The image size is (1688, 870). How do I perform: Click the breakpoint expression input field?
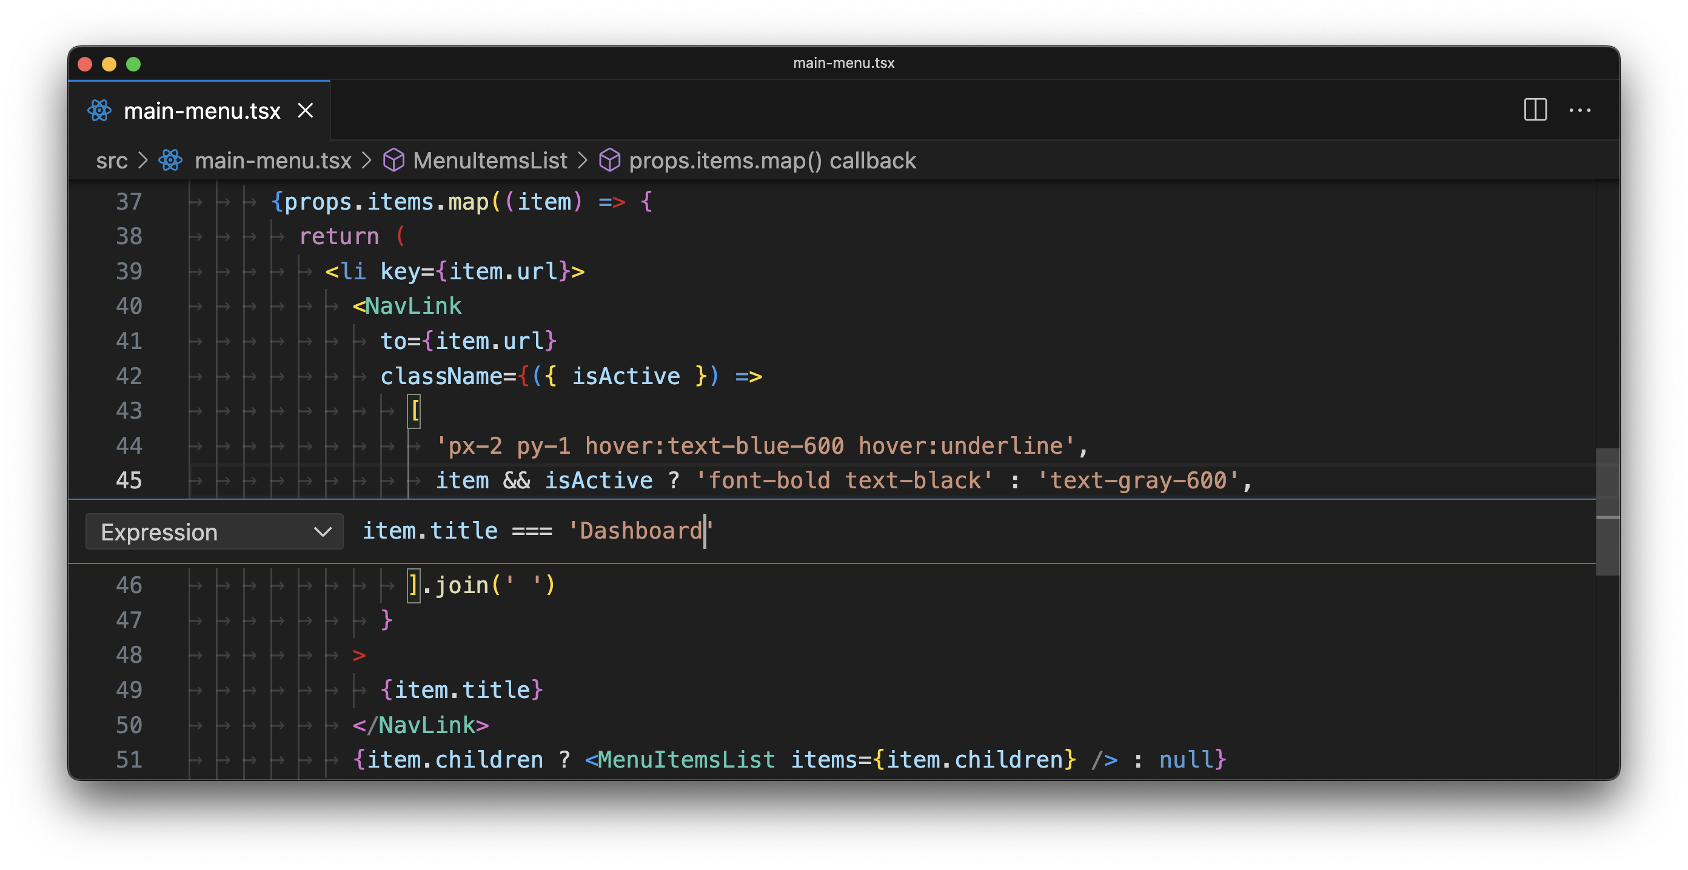point(976,531)
